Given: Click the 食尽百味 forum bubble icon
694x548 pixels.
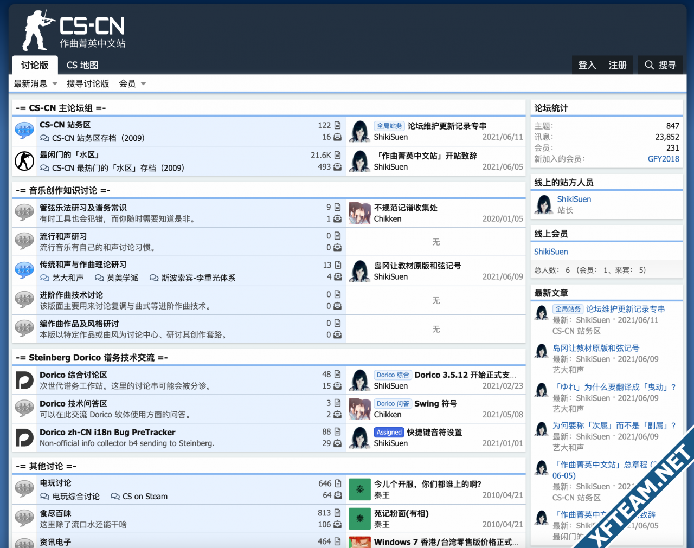Looking at the screenshot, I should [24, 519].
